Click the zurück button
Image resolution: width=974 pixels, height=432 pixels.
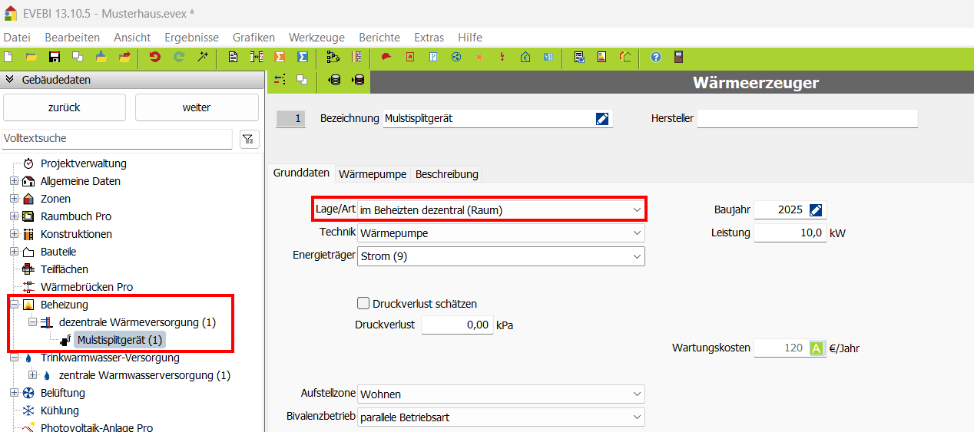[x=65, y=107]
